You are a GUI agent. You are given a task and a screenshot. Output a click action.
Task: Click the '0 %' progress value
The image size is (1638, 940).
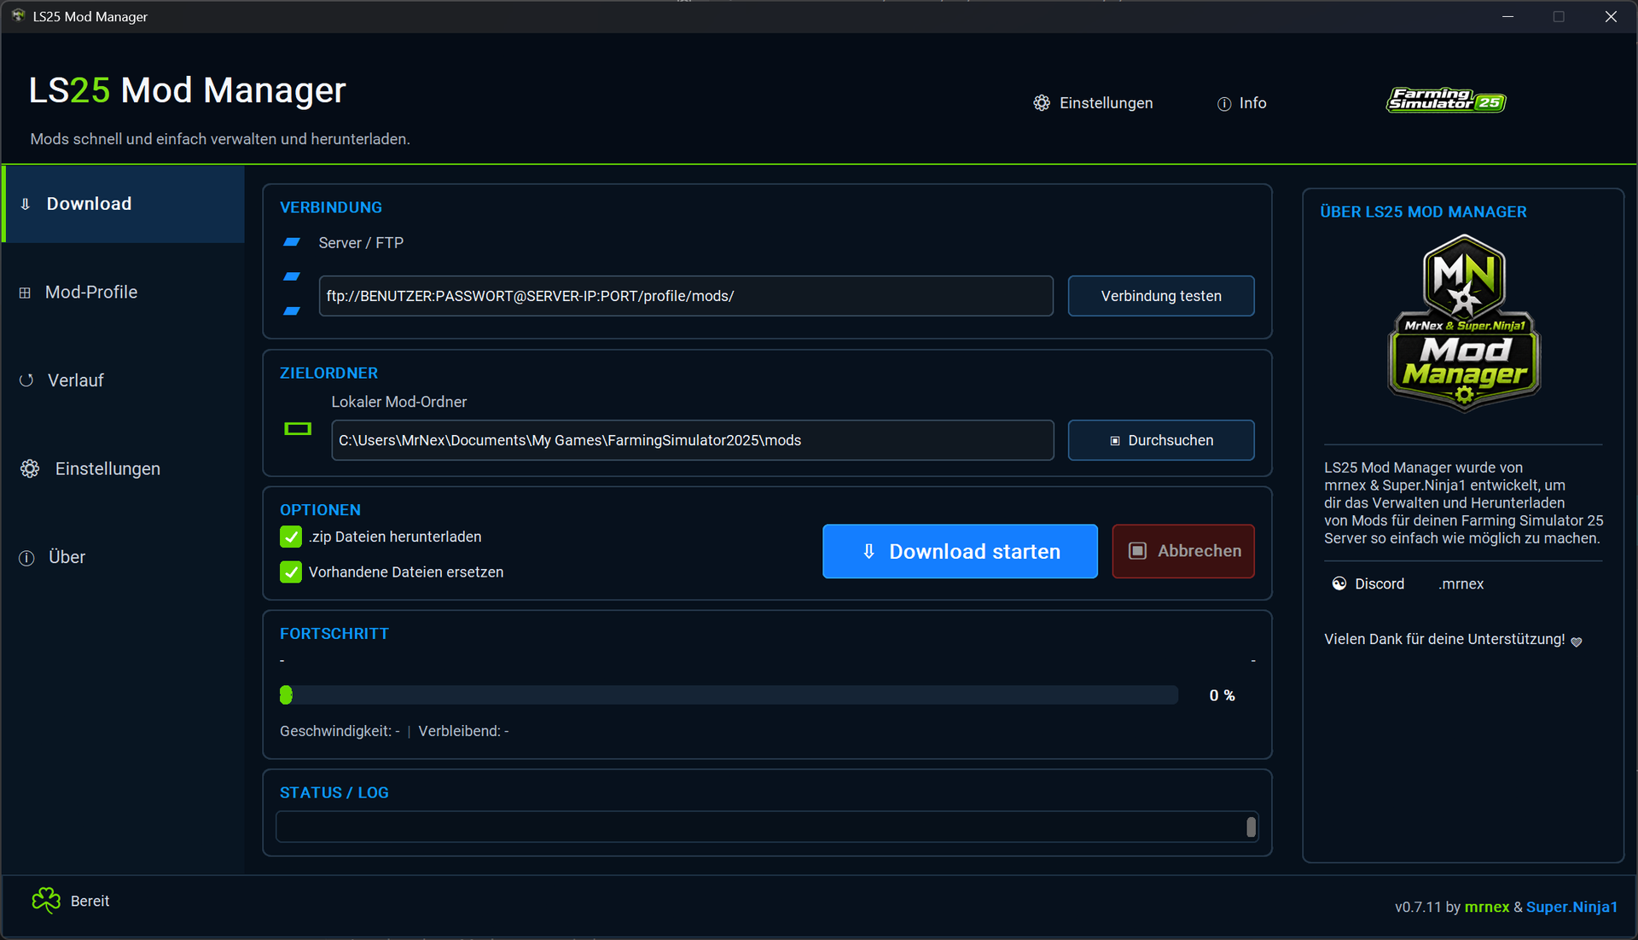[x=1223, y=696]
